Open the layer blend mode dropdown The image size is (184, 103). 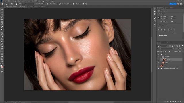(x=165, y=49)
